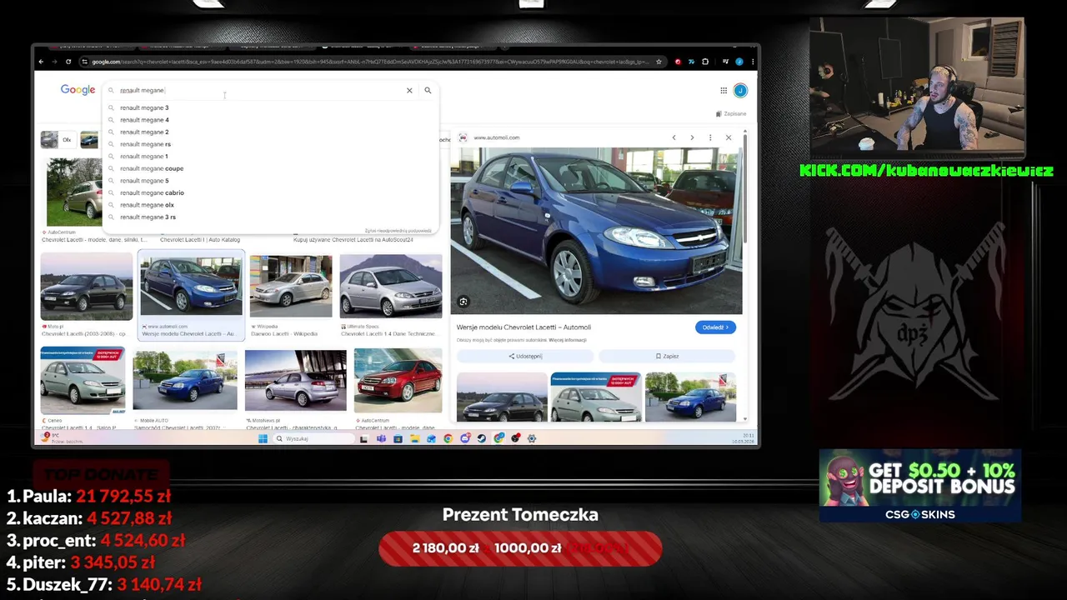Select the automoli.com blue Lacetti thumbnail
Image resolution: width=1067 pixels, height=600 pixels.
tap(191, 286)
